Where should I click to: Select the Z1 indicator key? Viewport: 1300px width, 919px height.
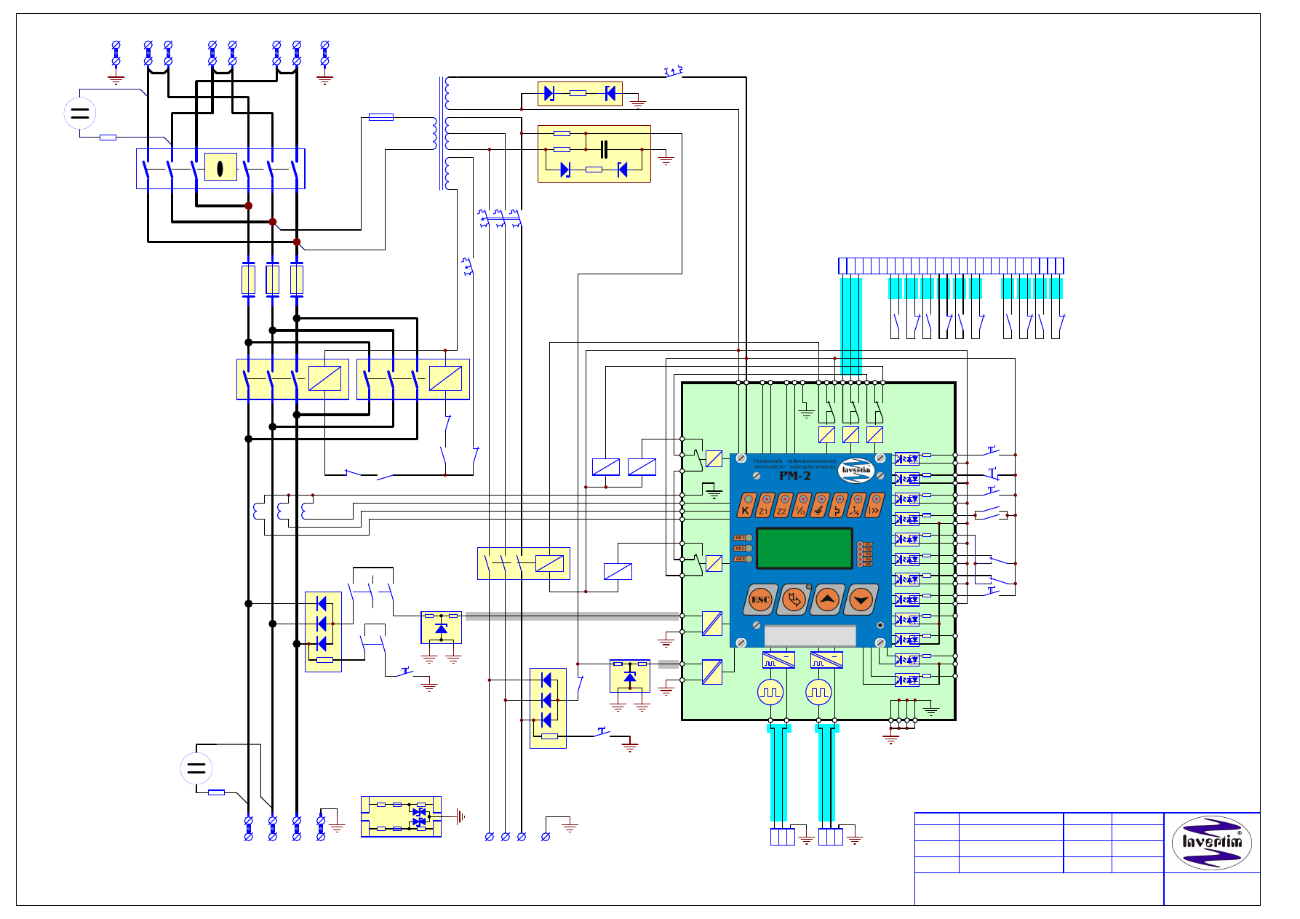point(765,505)
